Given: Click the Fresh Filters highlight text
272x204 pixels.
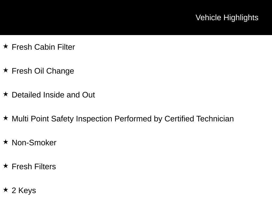Looking at the screenshot, I should (34, 167).
